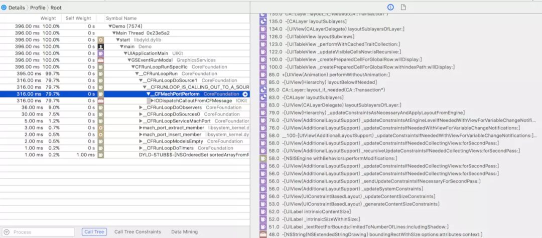542x238 pixels.
Task: Click the 1.00 ms self weight cell
Action: click(x=85, y=155)
